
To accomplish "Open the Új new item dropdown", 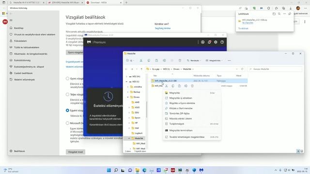I will (130, 60).
